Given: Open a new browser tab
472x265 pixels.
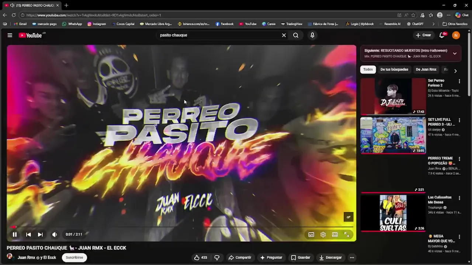Looking at the screenshot, I should [x=66, y=5].
